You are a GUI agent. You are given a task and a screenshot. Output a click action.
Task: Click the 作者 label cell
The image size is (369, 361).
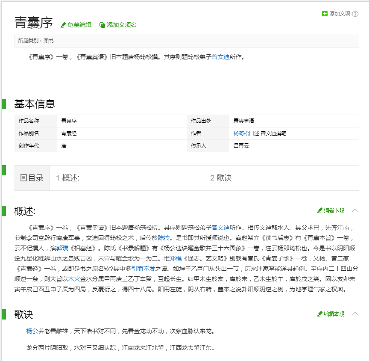tap(208, 133)
